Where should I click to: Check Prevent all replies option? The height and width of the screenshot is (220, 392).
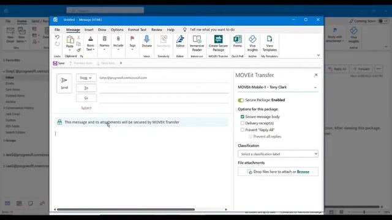pyautogui.click(x=251, y=136)
